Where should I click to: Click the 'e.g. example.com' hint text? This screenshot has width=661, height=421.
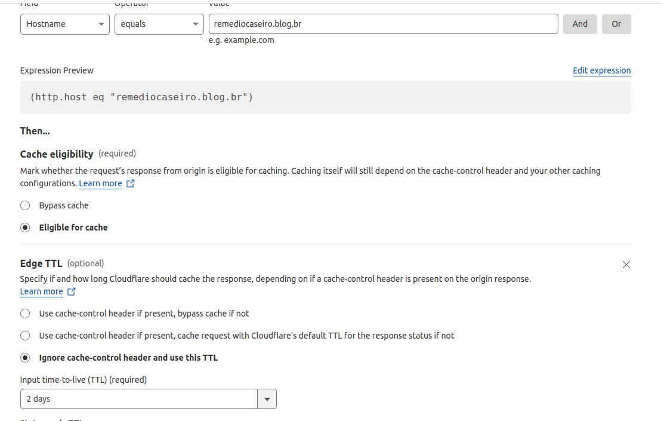point(241,40)
